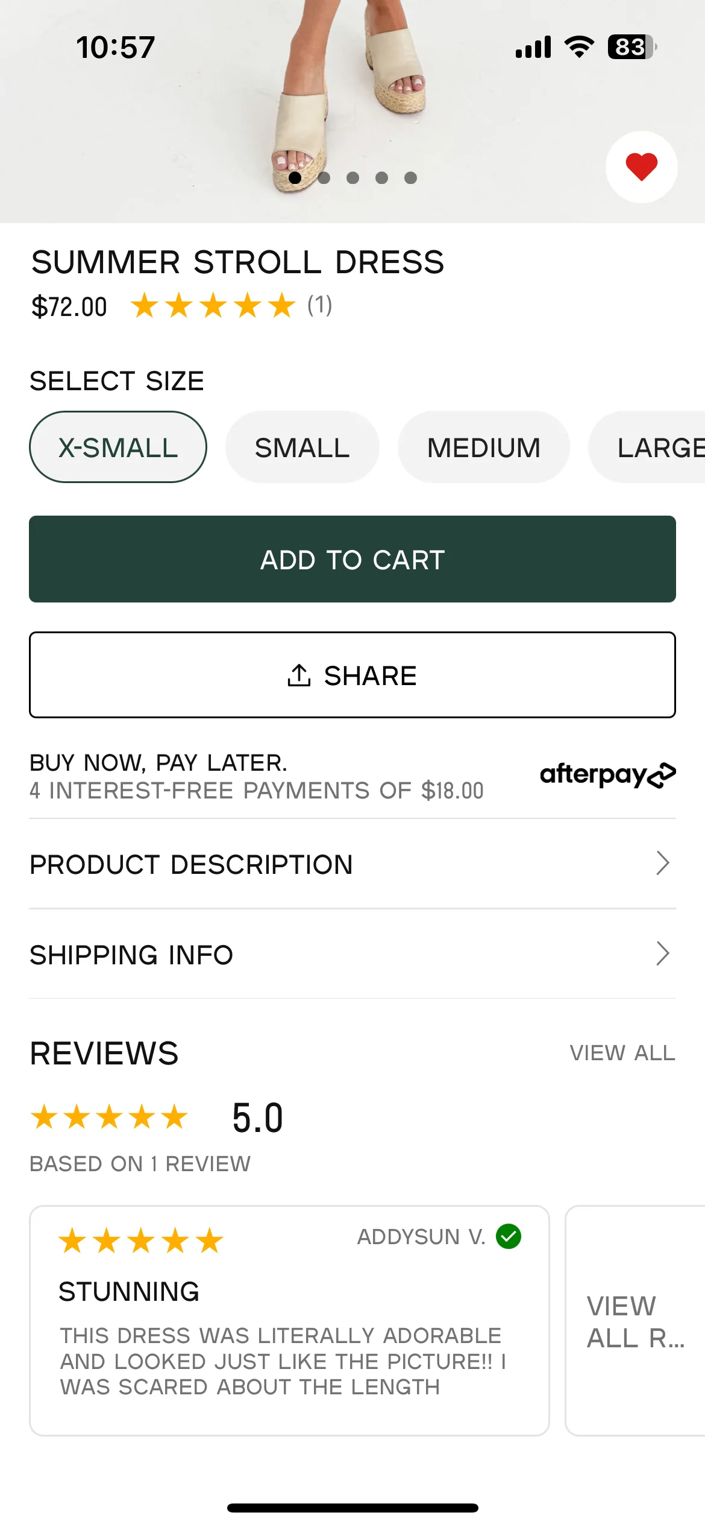Tap the yellow stars in Addysun's review card
This screenshot has width=705, height=1527.
[x=141, y=1241]
